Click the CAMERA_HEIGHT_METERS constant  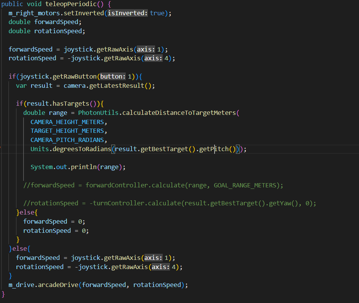pyautogui.click(x=67, y=122)
